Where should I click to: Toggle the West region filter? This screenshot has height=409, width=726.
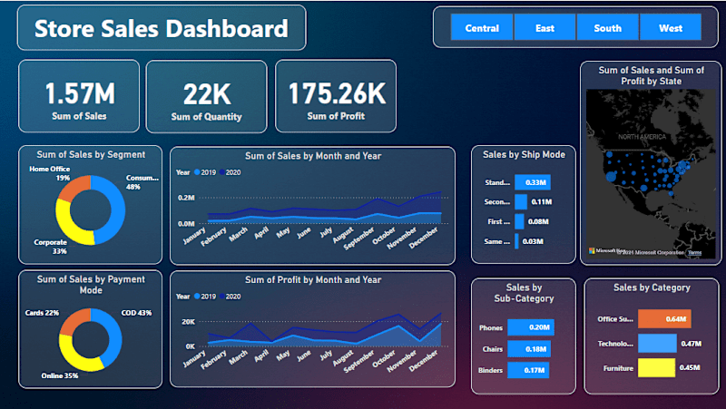point(671,27)
